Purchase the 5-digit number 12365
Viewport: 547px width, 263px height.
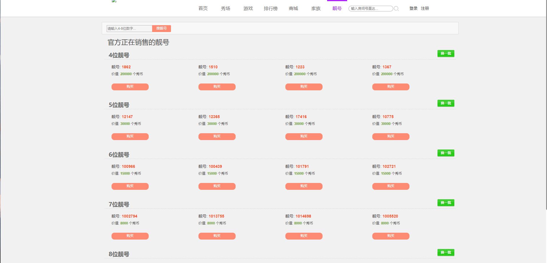(x=217, y=137)
